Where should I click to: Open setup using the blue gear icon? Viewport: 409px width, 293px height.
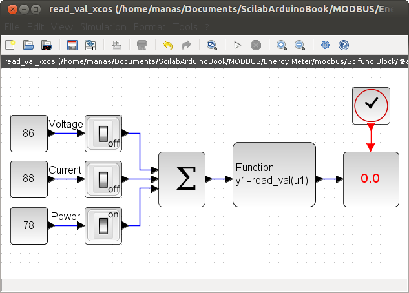point(325,45)
